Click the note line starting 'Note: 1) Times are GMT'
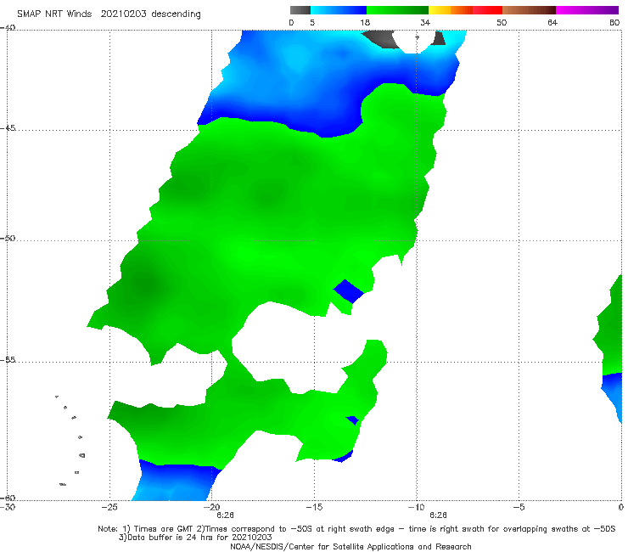 [x=356, y=529]
